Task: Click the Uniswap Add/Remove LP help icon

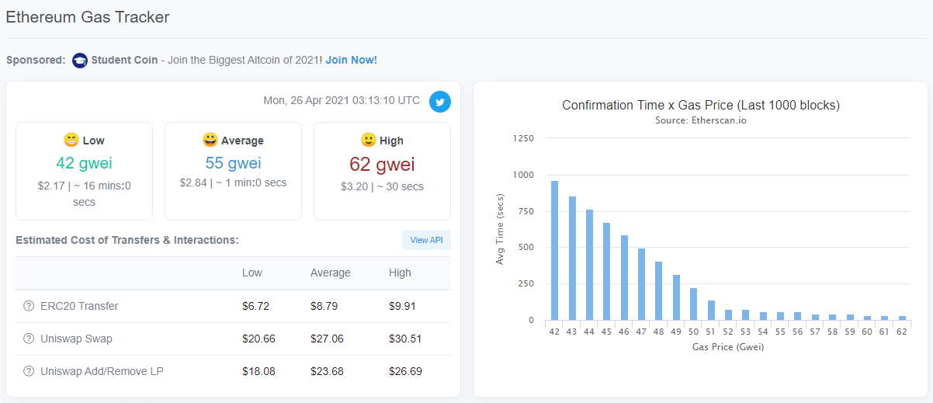Action: (x=29, y=371)
